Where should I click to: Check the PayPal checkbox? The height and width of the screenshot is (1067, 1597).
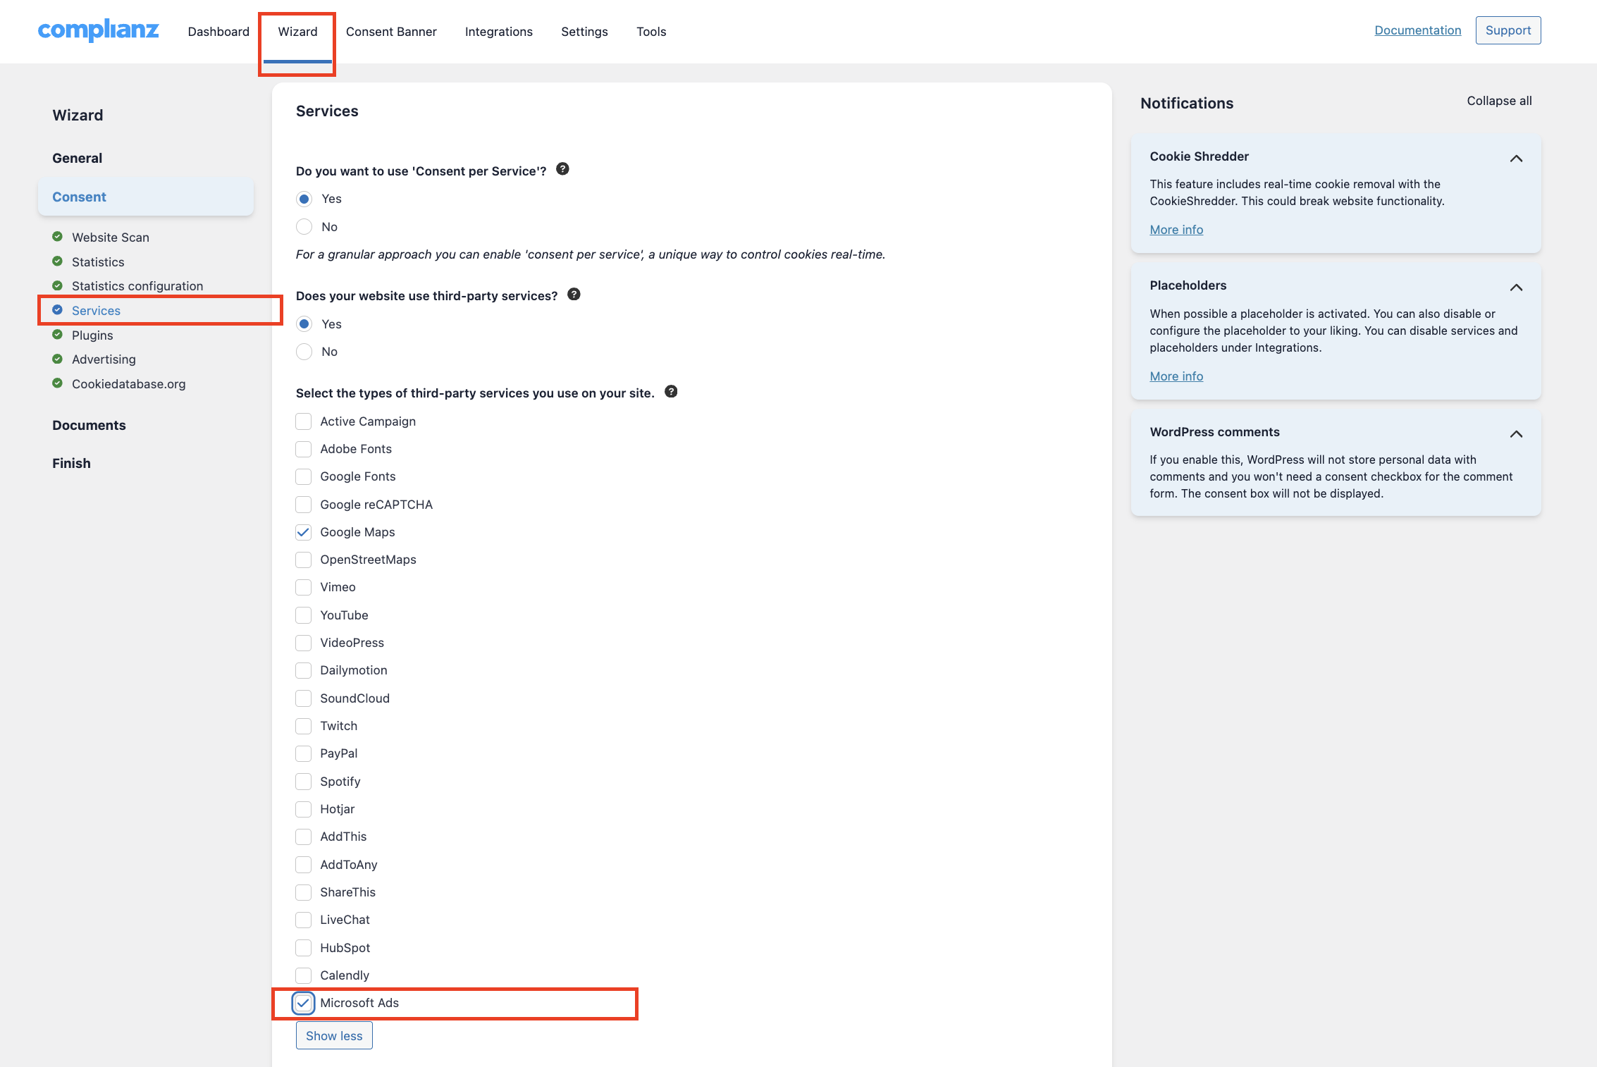coord(303,753)
